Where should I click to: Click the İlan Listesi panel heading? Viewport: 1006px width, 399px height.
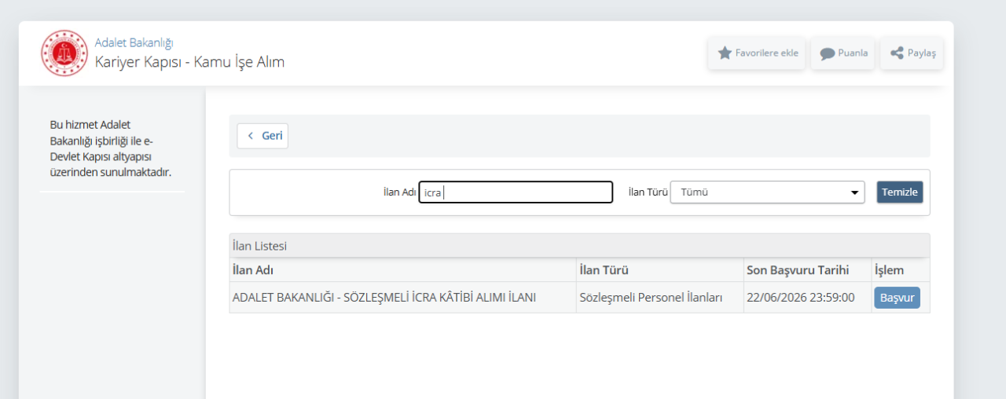(x=259, y=246)
